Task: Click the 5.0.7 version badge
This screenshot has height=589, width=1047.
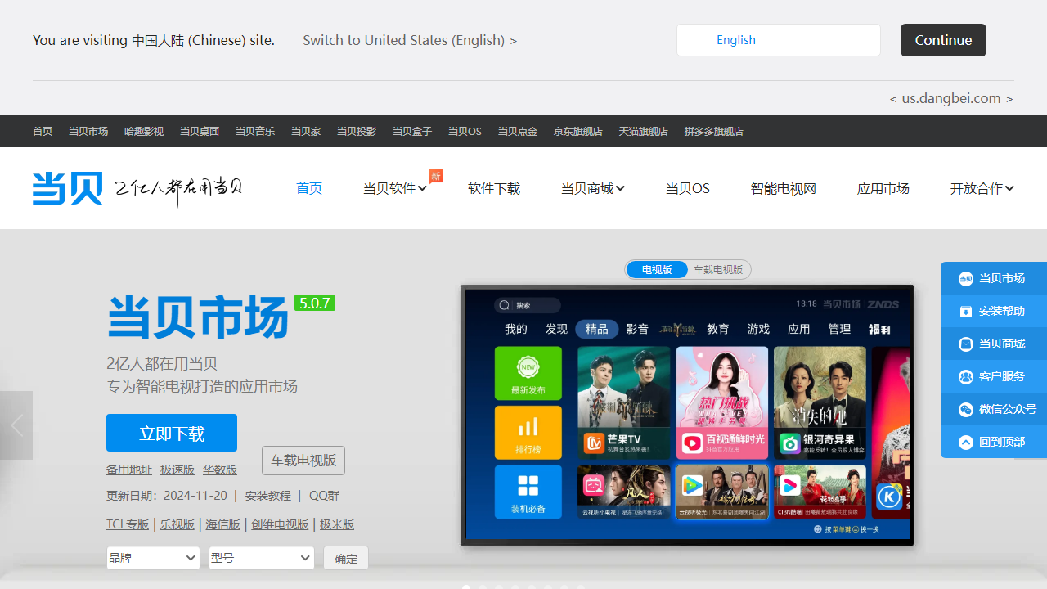Action: [315, 303]
